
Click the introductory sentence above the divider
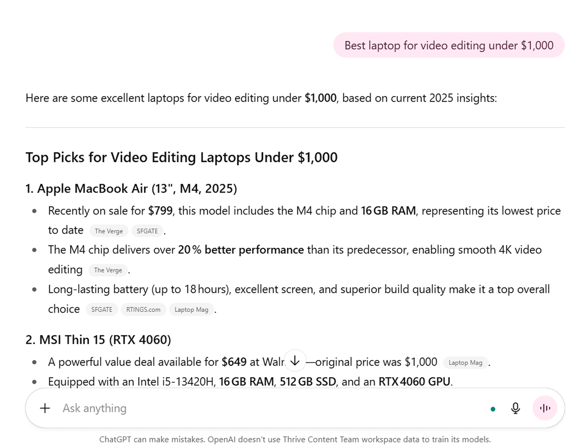pos(262,98)
